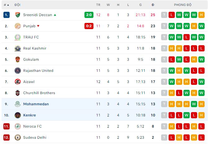Click the Churchill Brothers team badge
This screenshot has width=208, height=144.
point(18,93)
